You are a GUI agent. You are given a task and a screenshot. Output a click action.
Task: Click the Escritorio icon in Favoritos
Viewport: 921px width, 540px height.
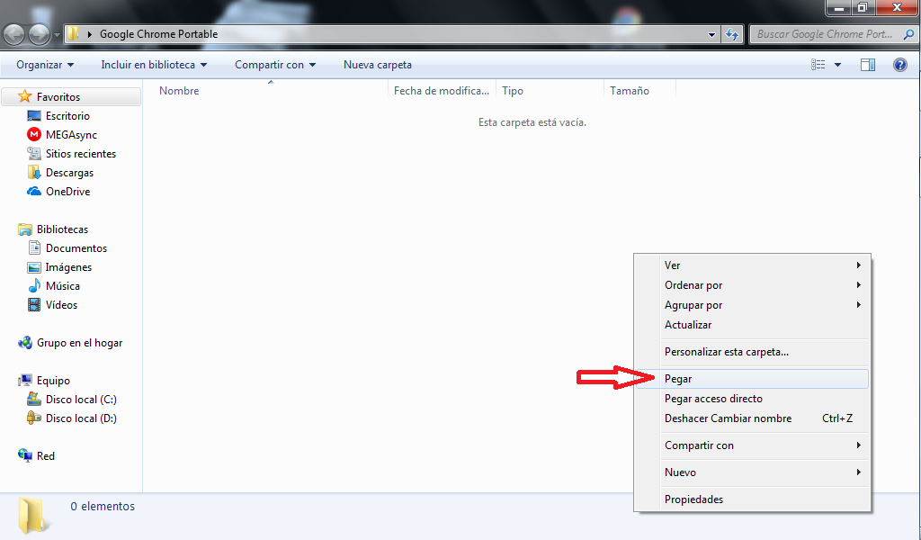[x=34, y=116]
